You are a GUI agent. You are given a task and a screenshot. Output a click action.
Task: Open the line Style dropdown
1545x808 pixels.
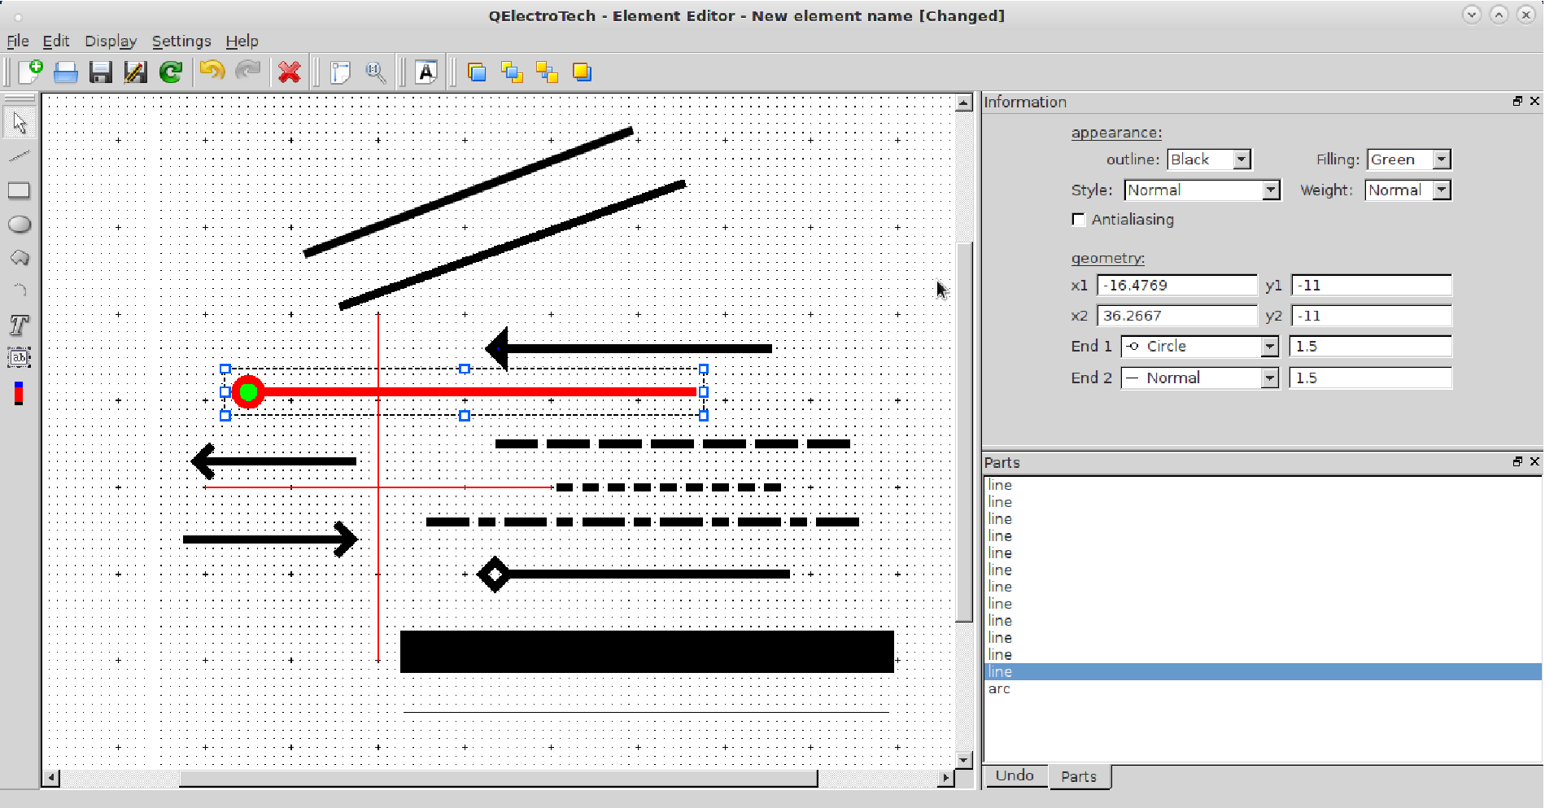point(1202,190)
